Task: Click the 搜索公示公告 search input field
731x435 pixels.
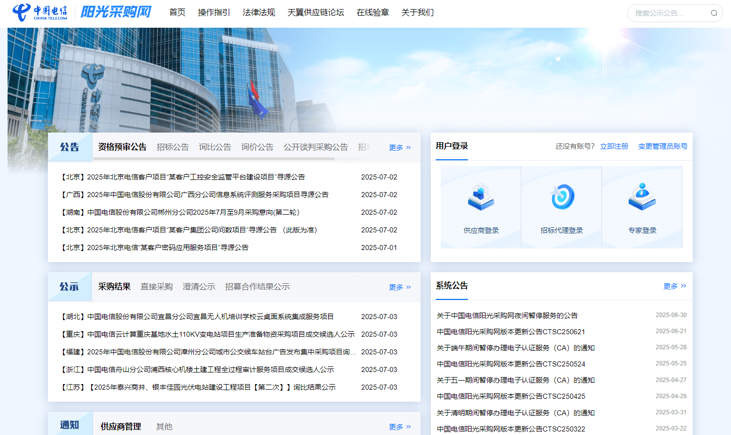Action: tap(670, 13)
